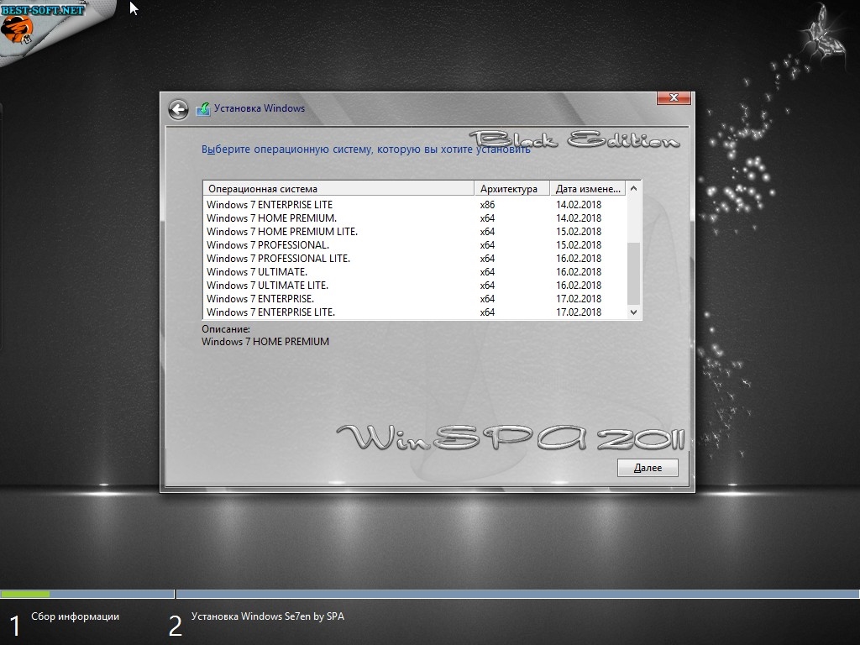The width and height of the screenshot is (860, 645).
Task: Go back using the round arrow button
Action: tap(178, 109)
